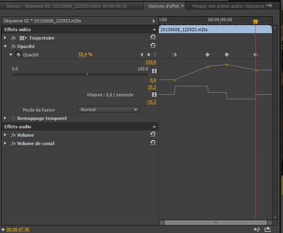The height and width of the screenshot is (233, 283).
Task: Click the 00:00:45:00 ruler mark
Action: 220,20
